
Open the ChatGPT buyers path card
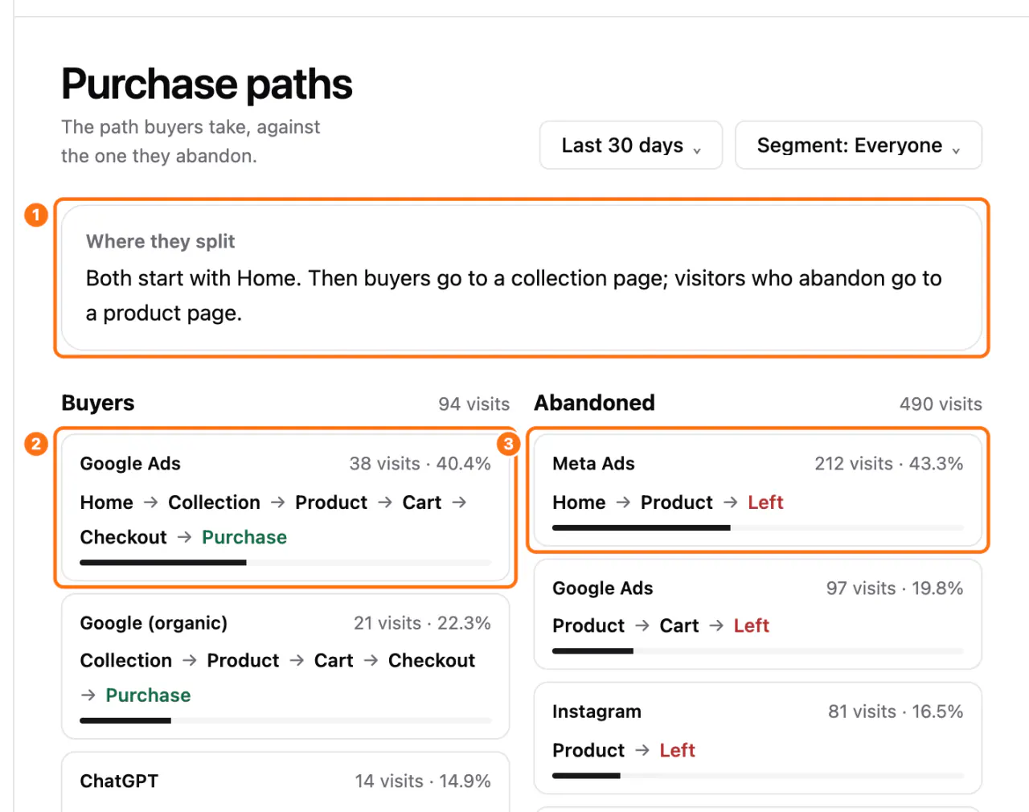pyautogui.click(x=285, y=782)
